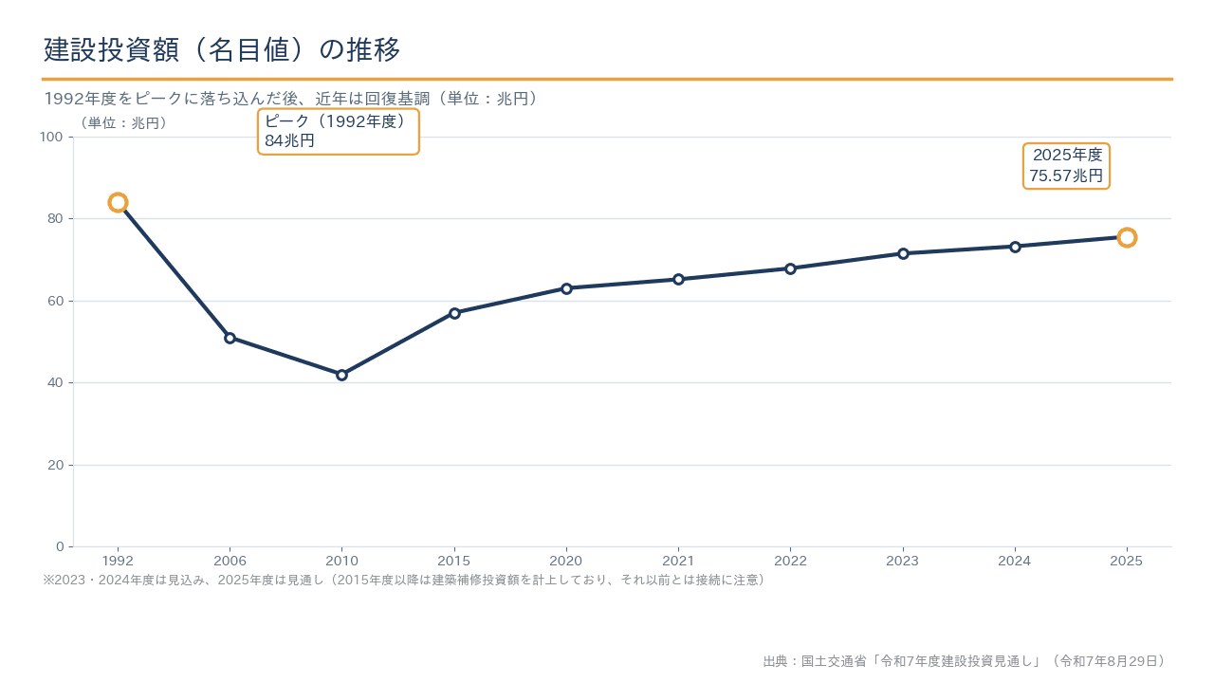Click the orange 2025 highlighted data marker
This screenshot has height=683, width=1214.
pos(1127,237)
